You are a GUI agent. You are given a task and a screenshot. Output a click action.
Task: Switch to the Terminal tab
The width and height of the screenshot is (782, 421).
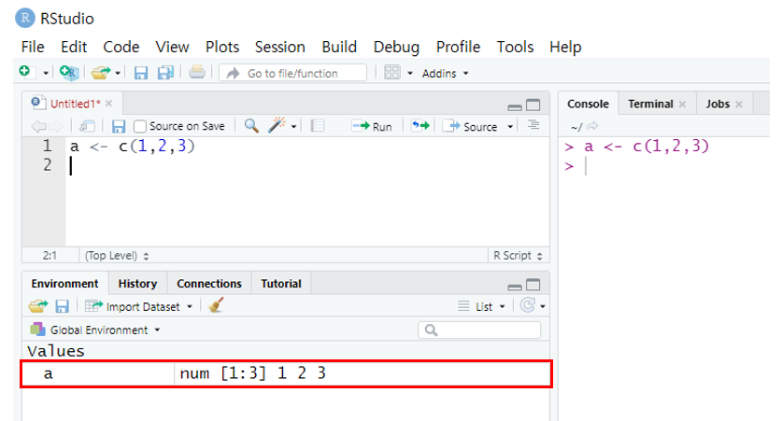click(650, 104)
